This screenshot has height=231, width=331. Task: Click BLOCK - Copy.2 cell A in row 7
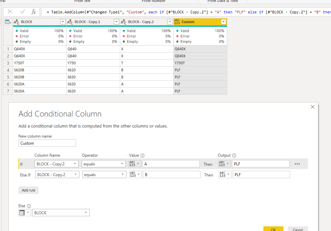[x=147, y=91]
